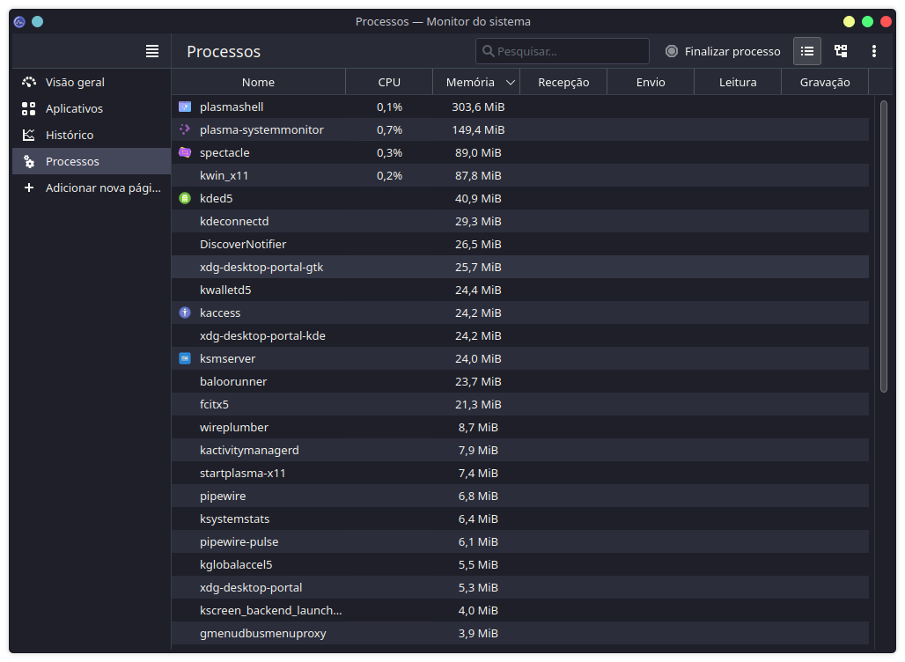905x662 pixels.
Task: Switch to tree view mode
Action: (x=841, y=51)
